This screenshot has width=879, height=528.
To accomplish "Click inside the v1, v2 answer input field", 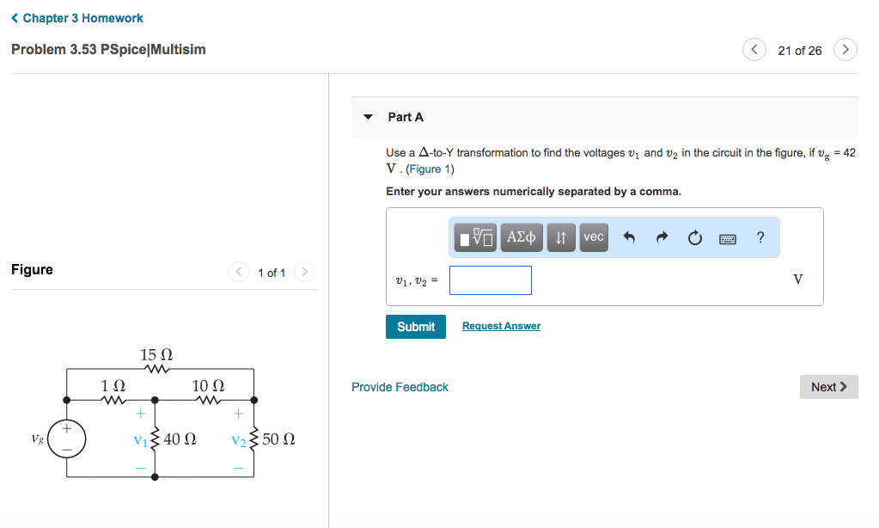I will 490,279.
